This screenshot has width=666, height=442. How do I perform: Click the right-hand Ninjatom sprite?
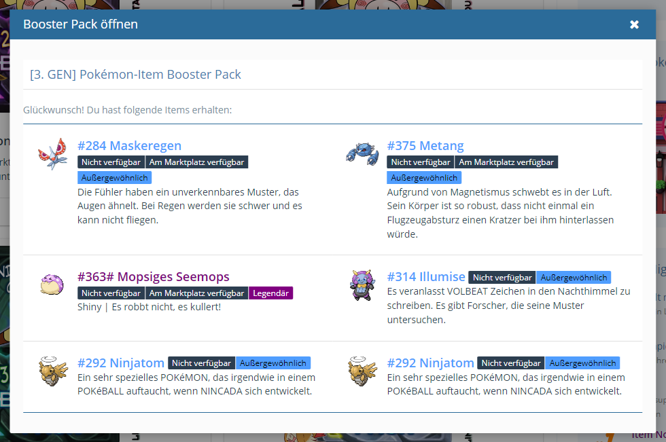tap(362, 371)
